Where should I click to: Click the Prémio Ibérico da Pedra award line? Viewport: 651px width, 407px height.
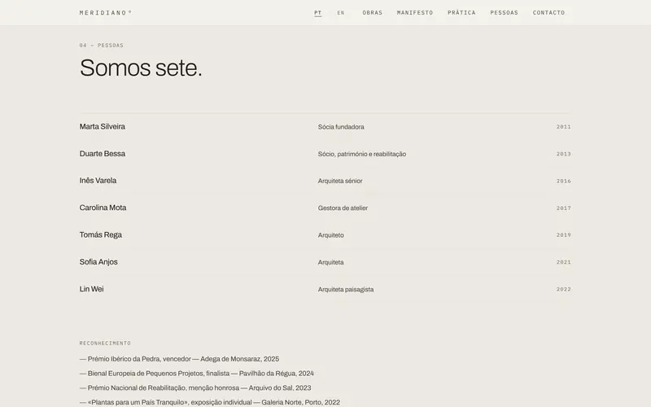coord(179,359)
